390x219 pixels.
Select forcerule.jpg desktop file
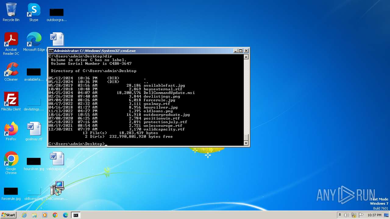tap(11, 193)
